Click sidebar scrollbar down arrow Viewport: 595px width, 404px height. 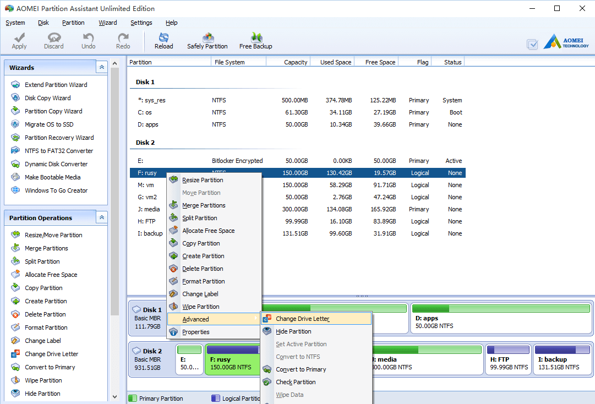(114, 397)
